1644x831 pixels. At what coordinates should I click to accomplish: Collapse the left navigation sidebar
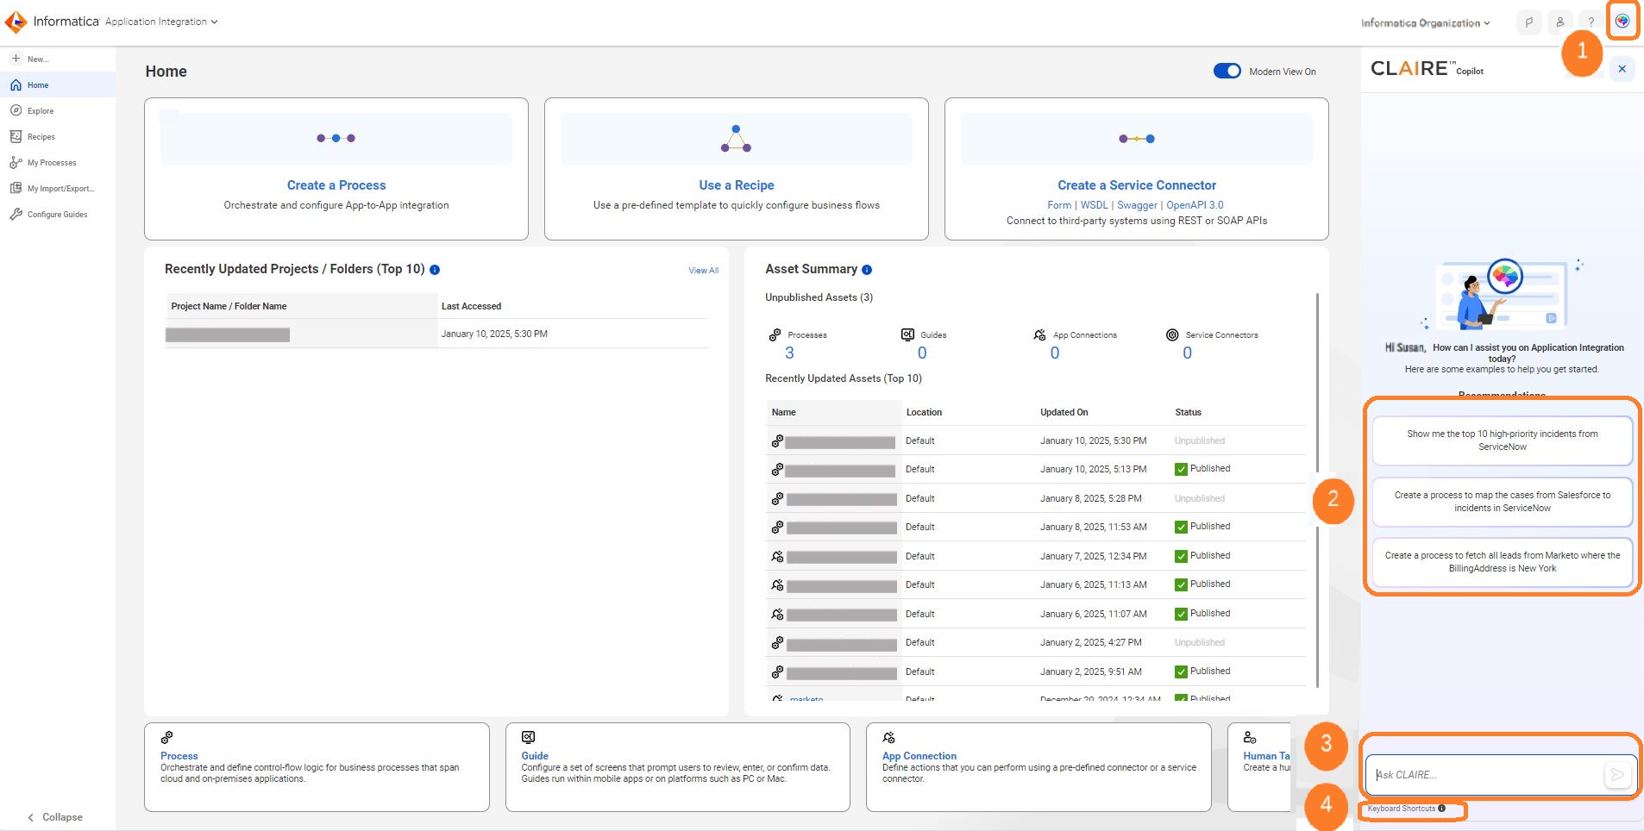point(55,817)
